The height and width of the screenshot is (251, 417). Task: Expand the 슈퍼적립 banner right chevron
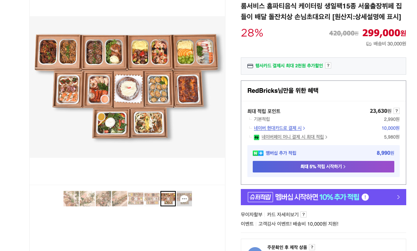tap(399, 197)
